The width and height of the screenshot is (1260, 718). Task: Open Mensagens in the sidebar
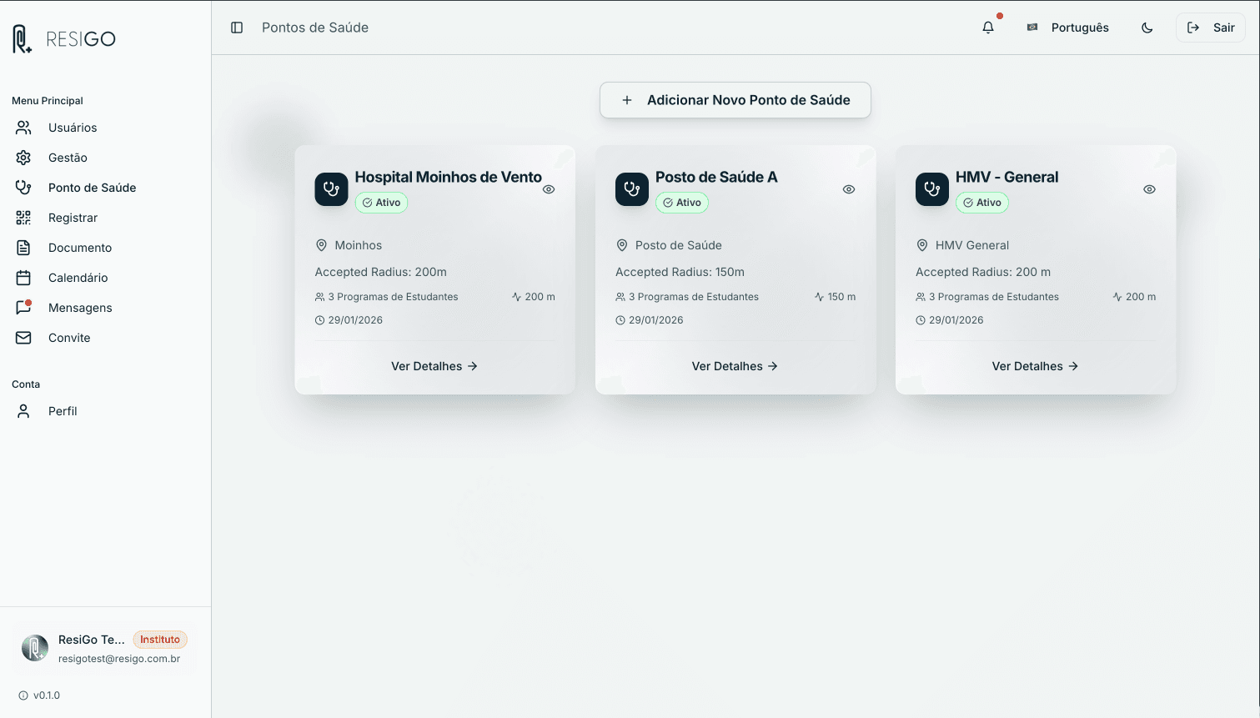105,308
